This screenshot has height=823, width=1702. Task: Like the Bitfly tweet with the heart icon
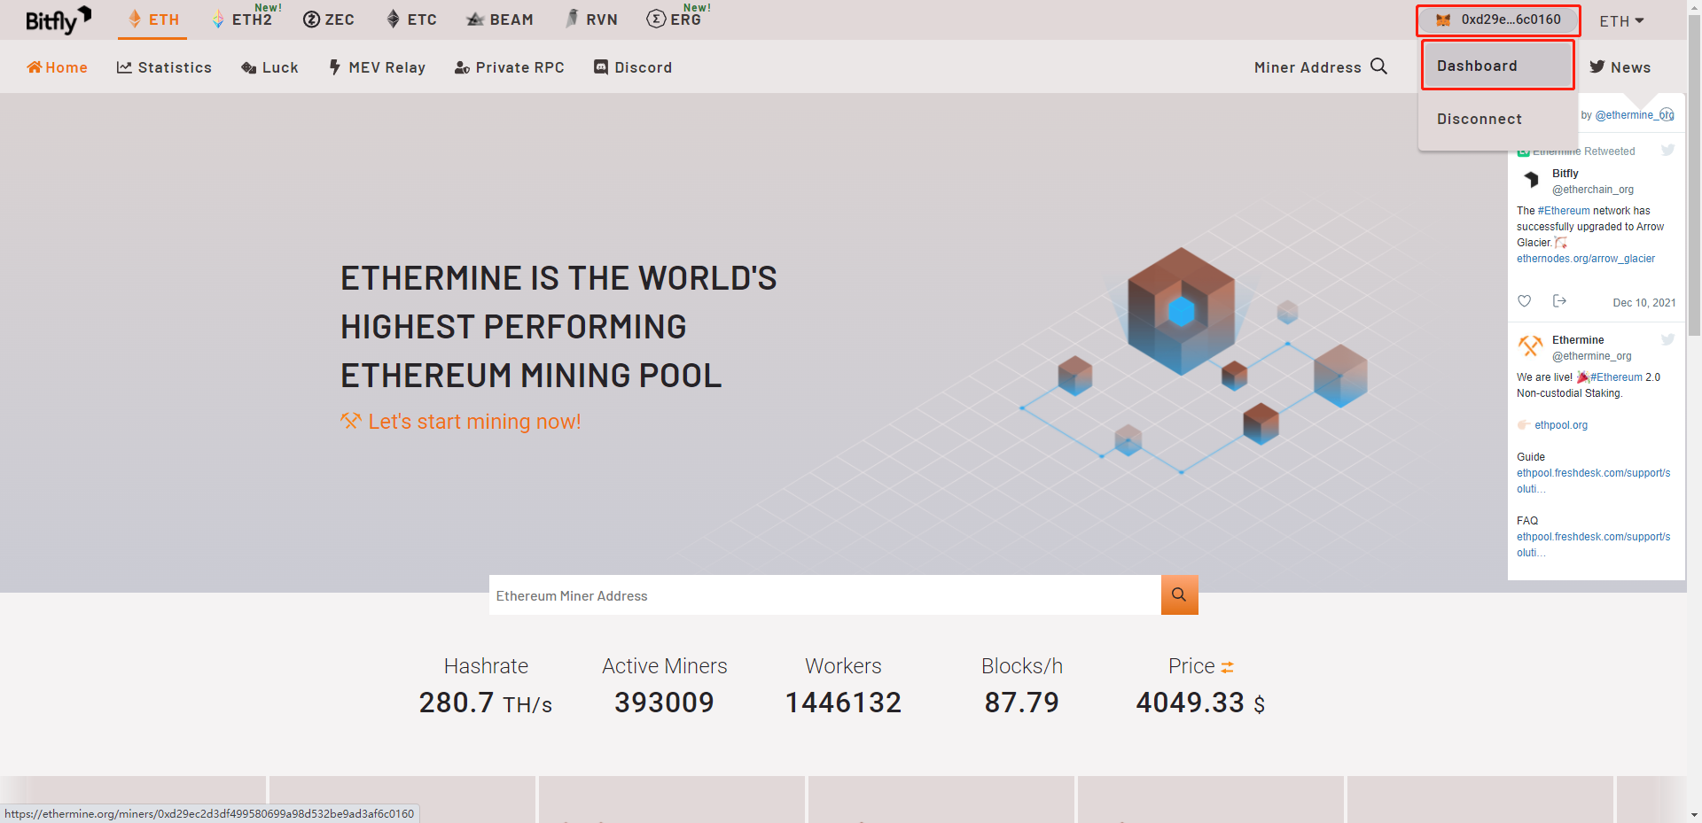(1525, 301)
